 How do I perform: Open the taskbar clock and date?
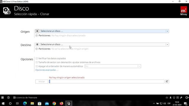[177, 103]
